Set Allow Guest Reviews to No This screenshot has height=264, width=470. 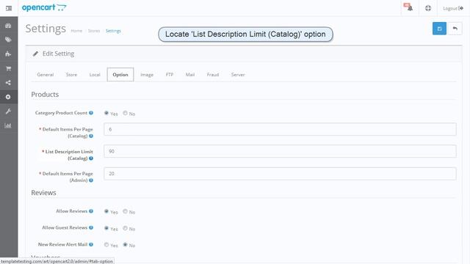[x=126, y=228]
